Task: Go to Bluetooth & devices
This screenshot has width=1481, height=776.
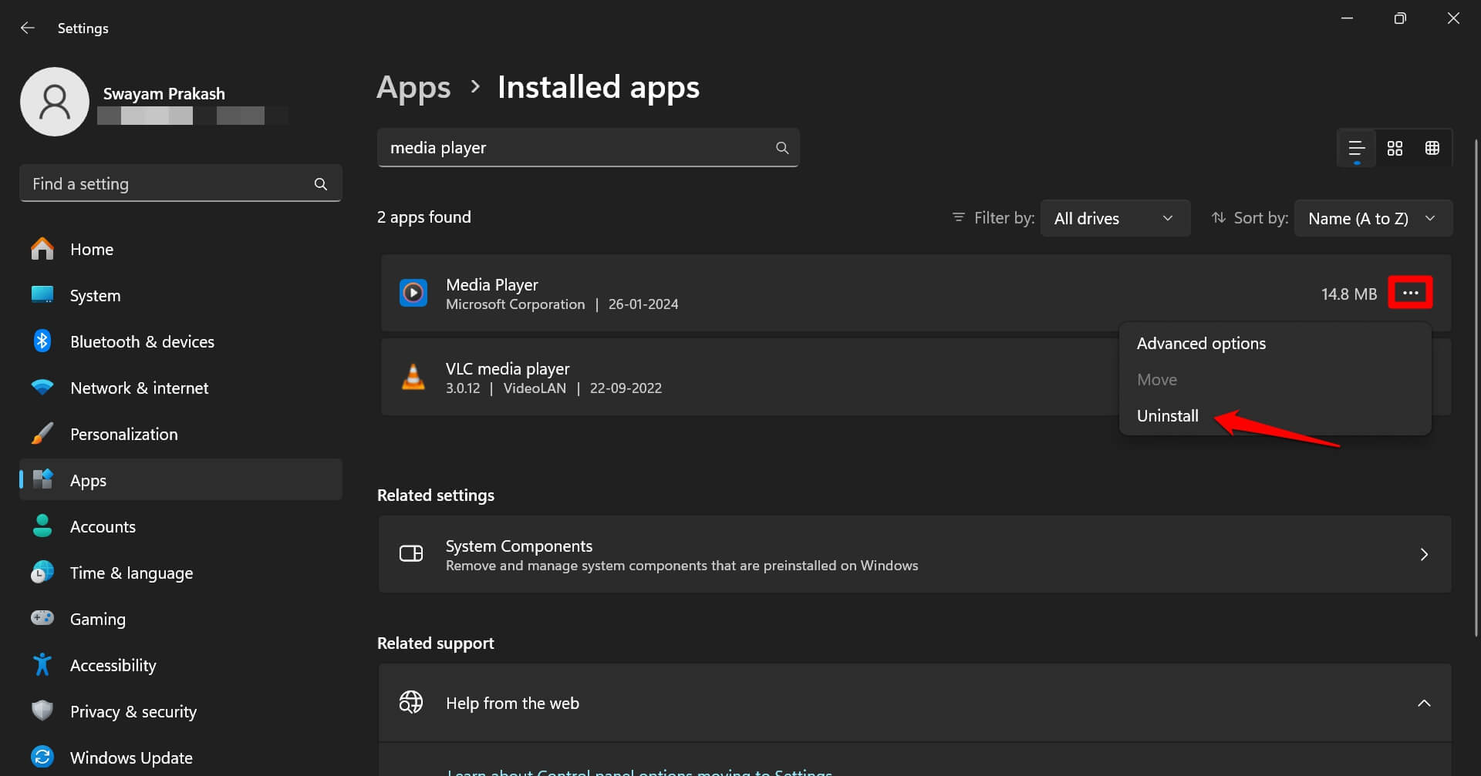Action: [x=180, y=341]
